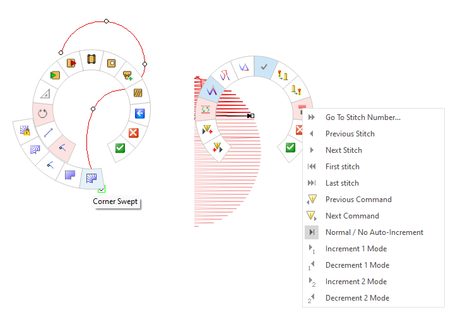Select Next Command menu item
This screenshot has width=458, height=317.
coord(352,216)
